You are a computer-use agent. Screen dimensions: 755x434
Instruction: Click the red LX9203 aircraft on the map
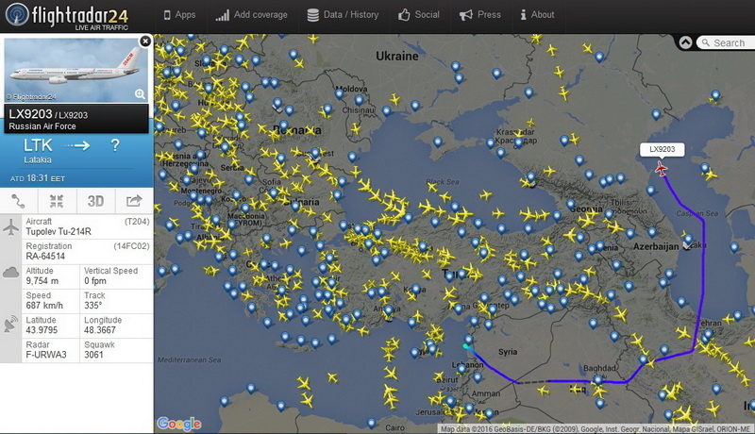point(662,169)
